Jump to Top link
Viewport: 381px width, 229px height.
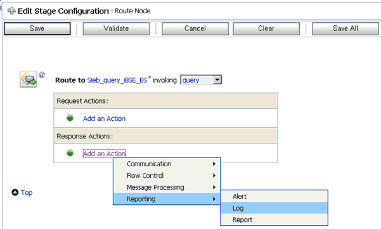coord(27,192)
